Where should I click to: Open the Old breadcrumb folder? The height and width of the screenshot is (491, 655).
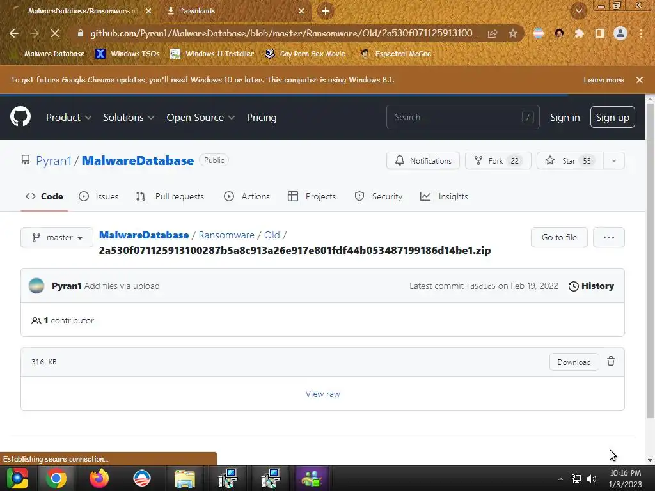click(272, 235)
